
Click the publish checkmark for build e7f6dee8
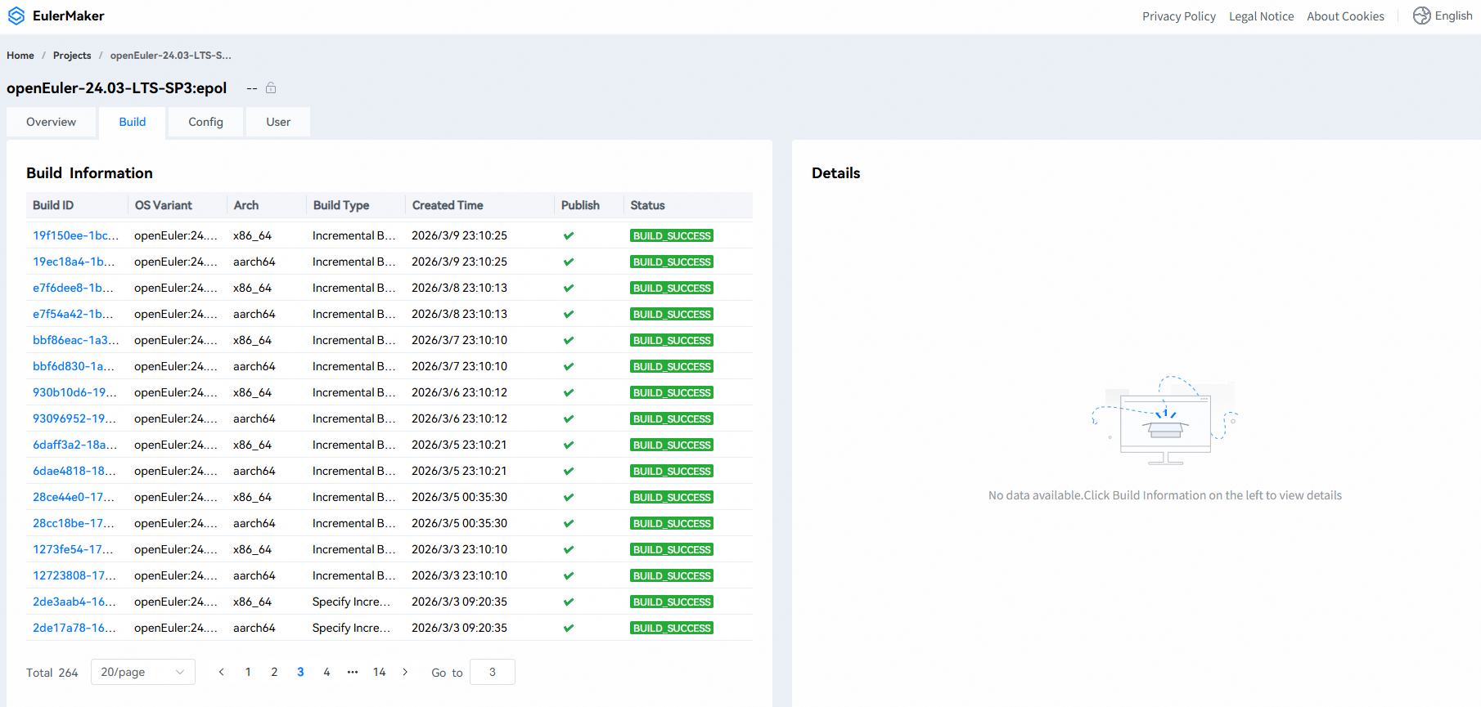(x=569, y=288)
